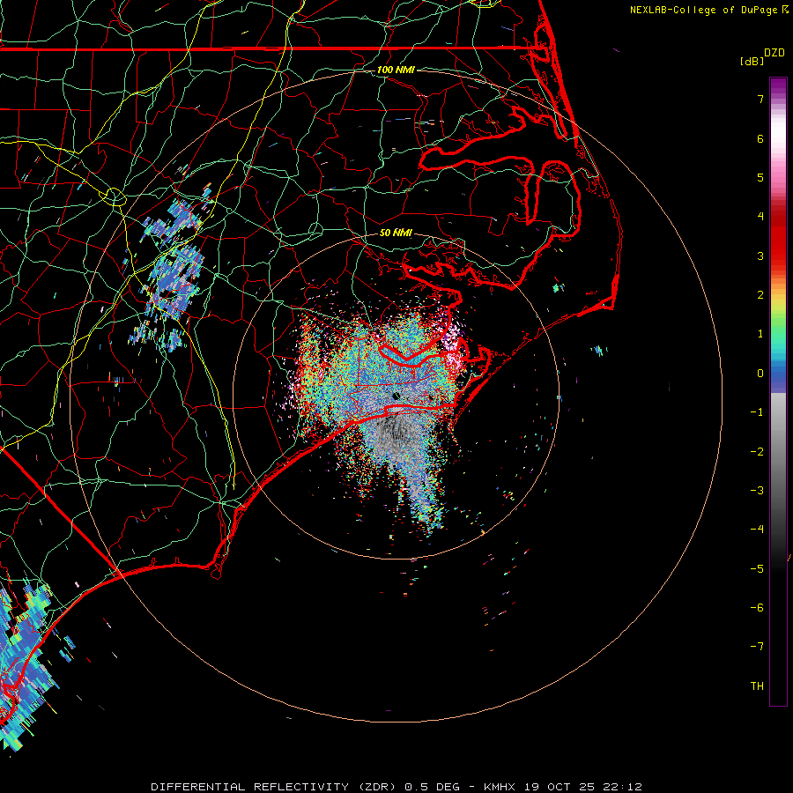The width and height of the screenshot is (793, 793).
Task: Click the TH threshold label on scale
Action: tap(757, 686)
